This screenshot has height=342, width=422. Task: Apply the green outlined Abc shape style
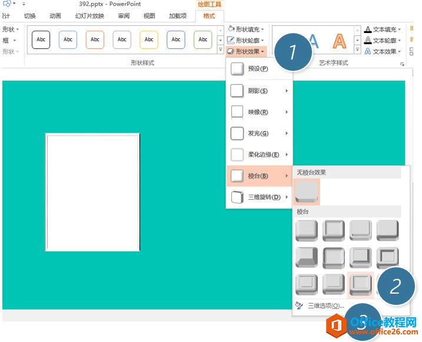point(203,40)
